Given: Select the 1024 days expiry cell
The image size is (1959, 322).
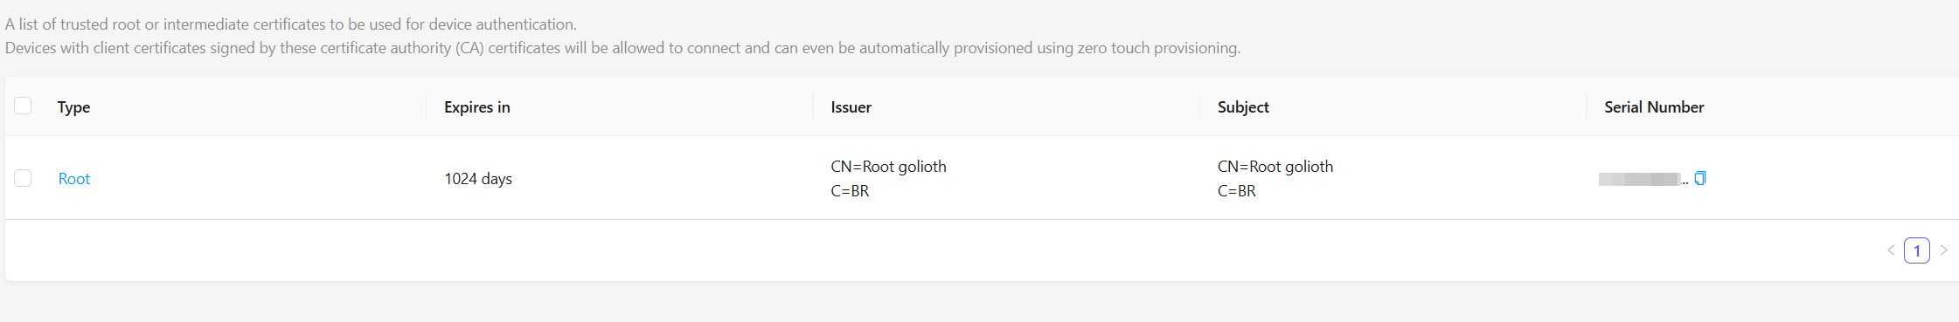Looking at the screenshot, I should point(478,179).
